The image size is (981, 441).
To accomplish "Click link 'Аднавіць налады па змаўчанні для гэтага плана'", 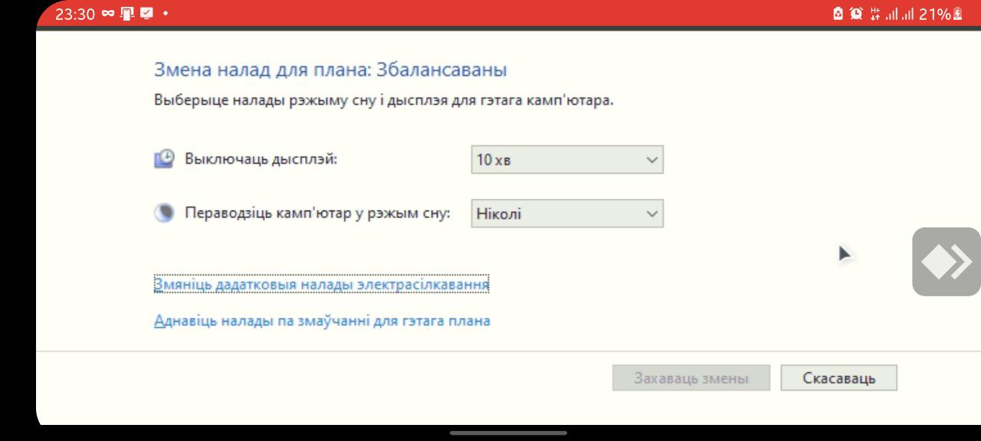I will (322, 321).
